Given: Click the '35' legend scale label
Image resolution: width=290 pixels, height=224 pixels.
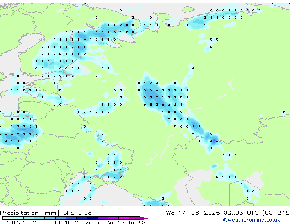Looking at the screenshot, I should point(110,222).
